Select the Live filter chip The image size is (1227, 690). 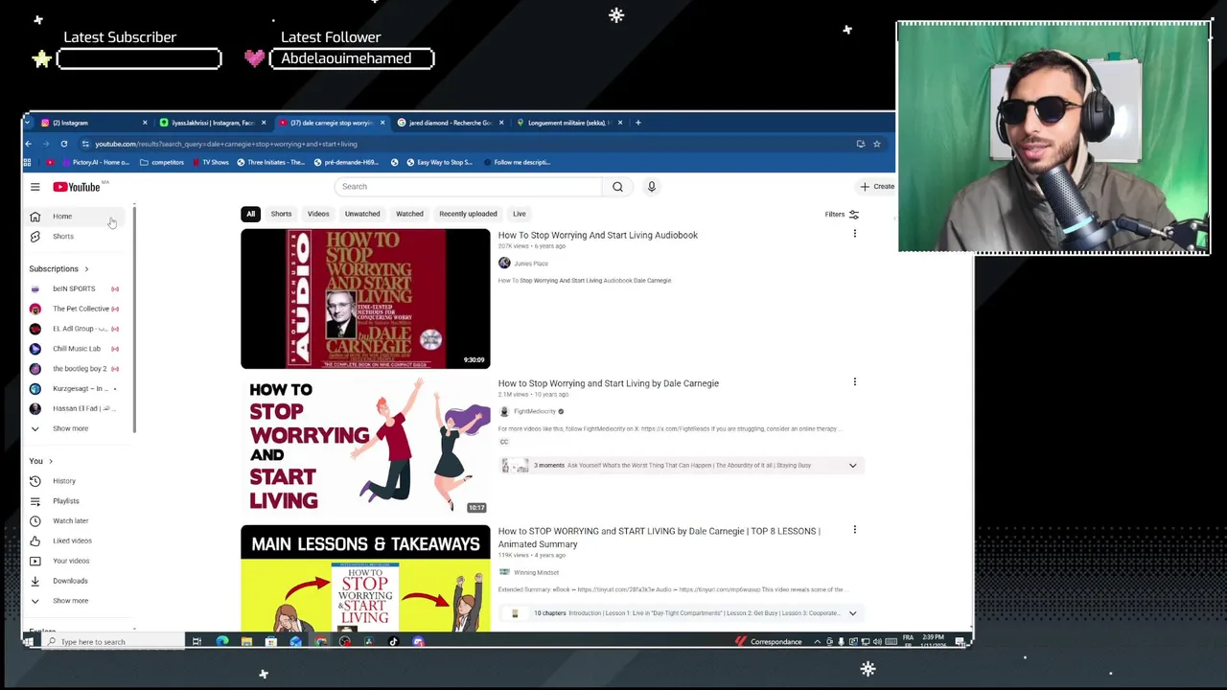519,214
